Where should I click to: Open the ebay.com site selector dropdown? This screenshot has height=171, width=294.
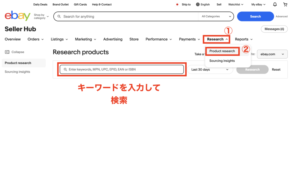click(x=272, y=54)
